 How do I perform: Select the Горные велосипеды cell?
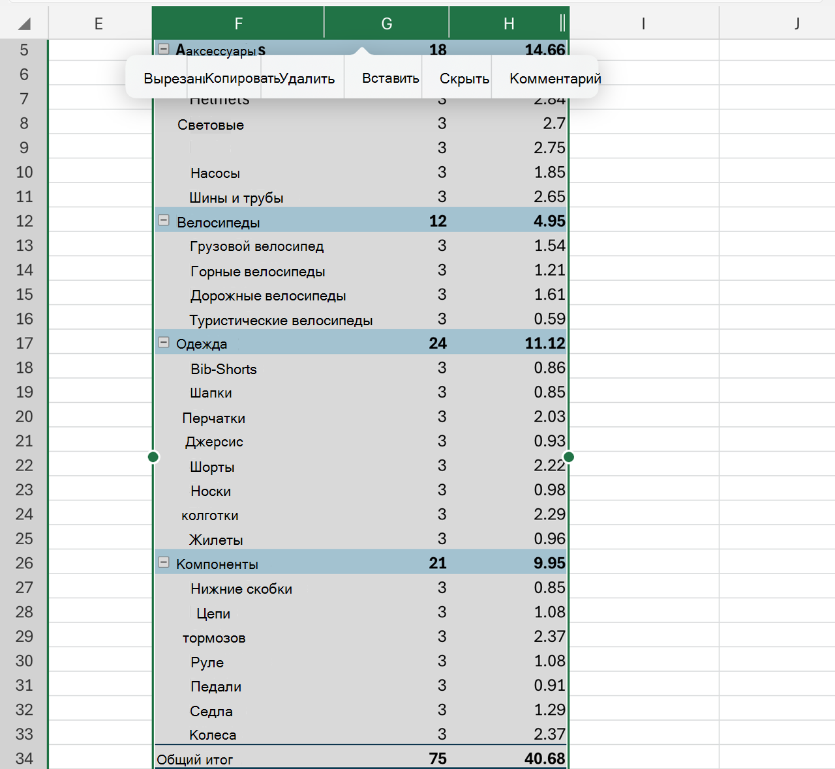pos(238,270)
